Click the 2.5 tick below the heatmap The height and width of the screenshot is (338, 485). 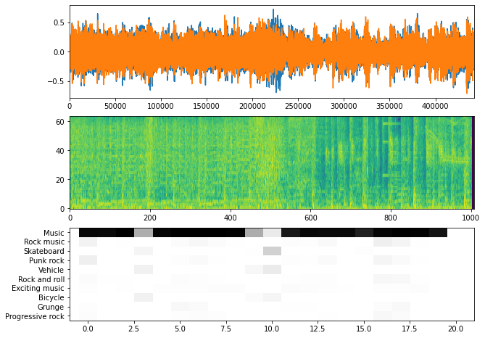click(135, 329)
